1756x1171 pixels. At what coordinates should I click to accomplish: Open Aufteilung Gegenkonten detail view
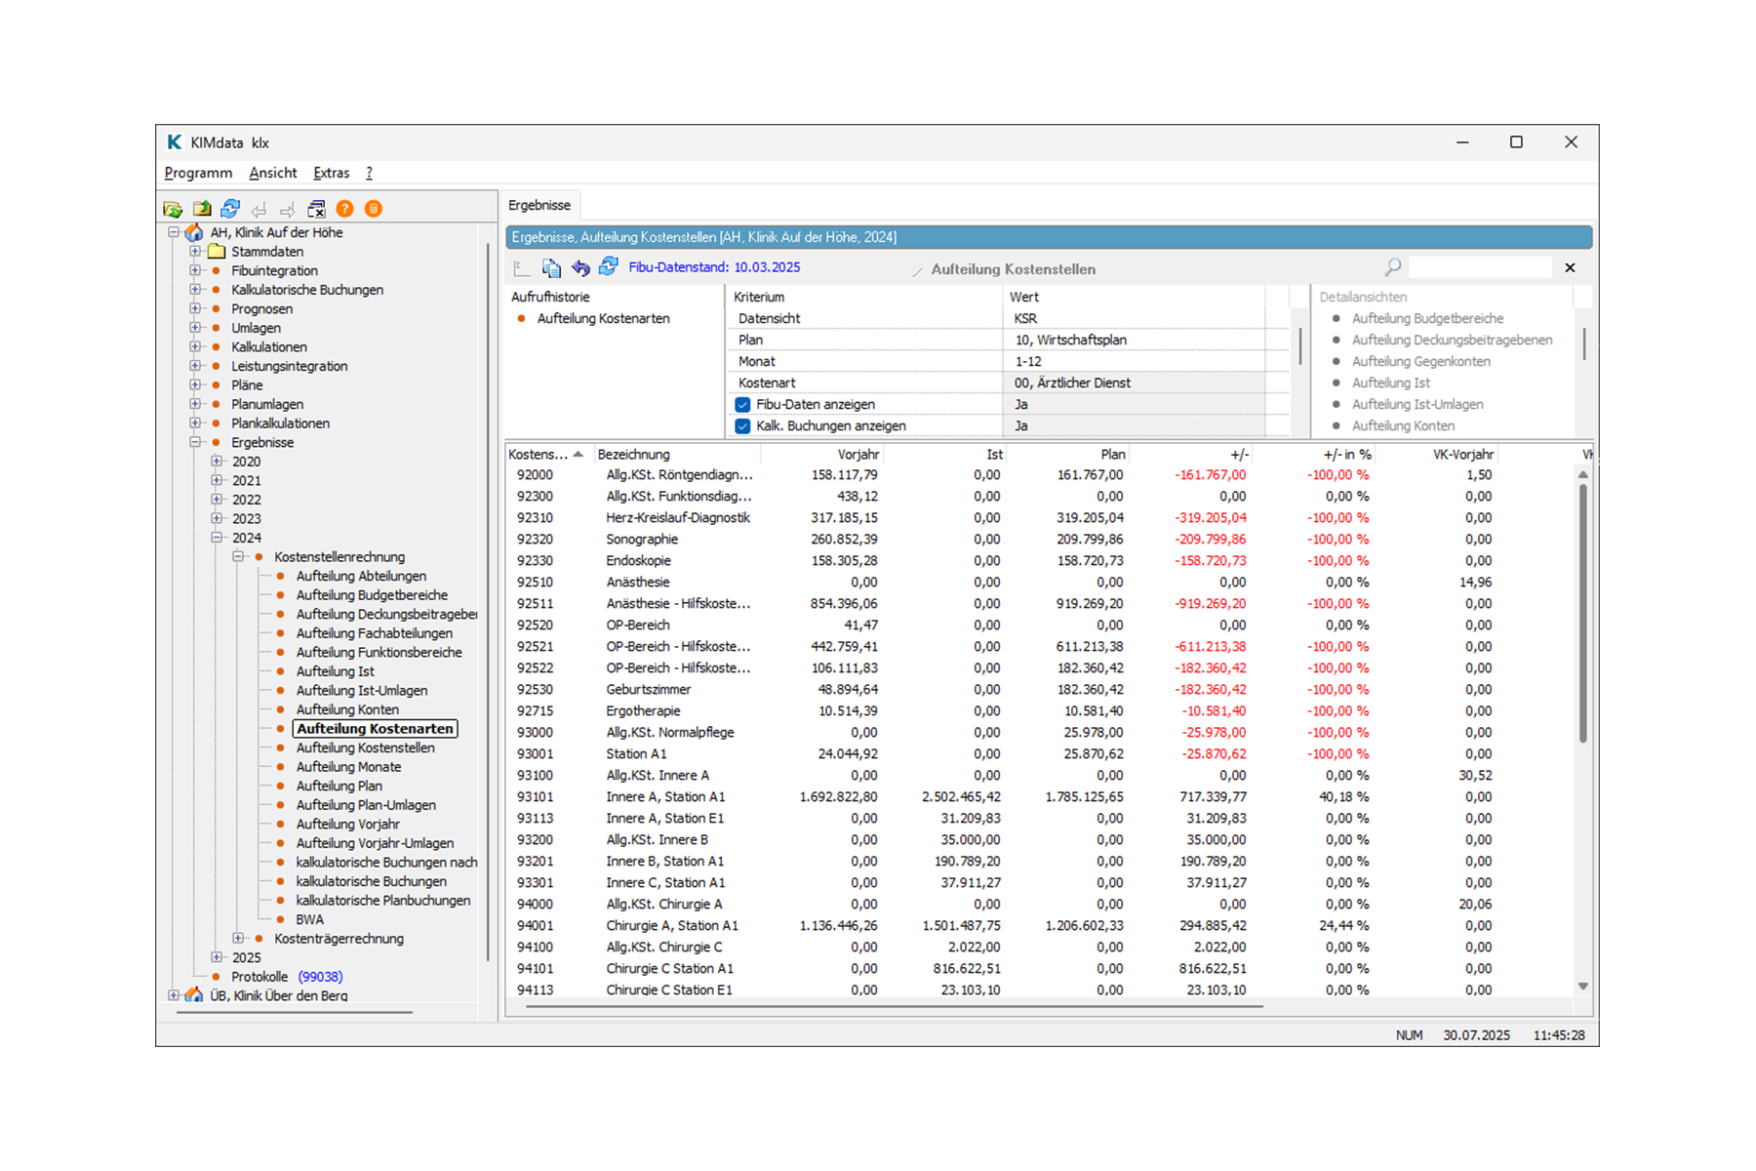coord(1420,361)
